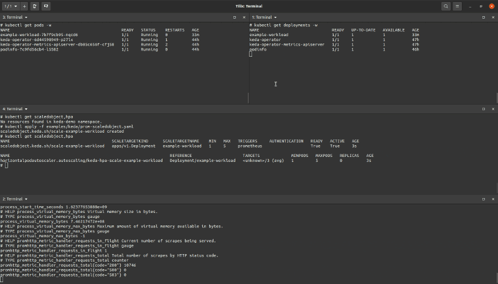The image size is (498, 284).
Task: Click the Tilix: Terminal window title
Action: (249, 6)
